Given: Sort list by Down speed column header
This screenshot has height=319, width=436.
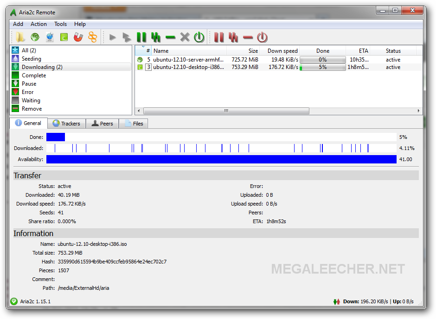Looking at the screenshot, I should [279, 51].
